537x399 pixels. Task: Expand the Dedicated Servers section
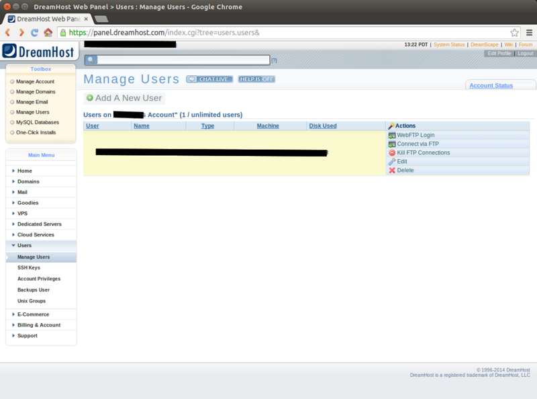click(40, 224)
